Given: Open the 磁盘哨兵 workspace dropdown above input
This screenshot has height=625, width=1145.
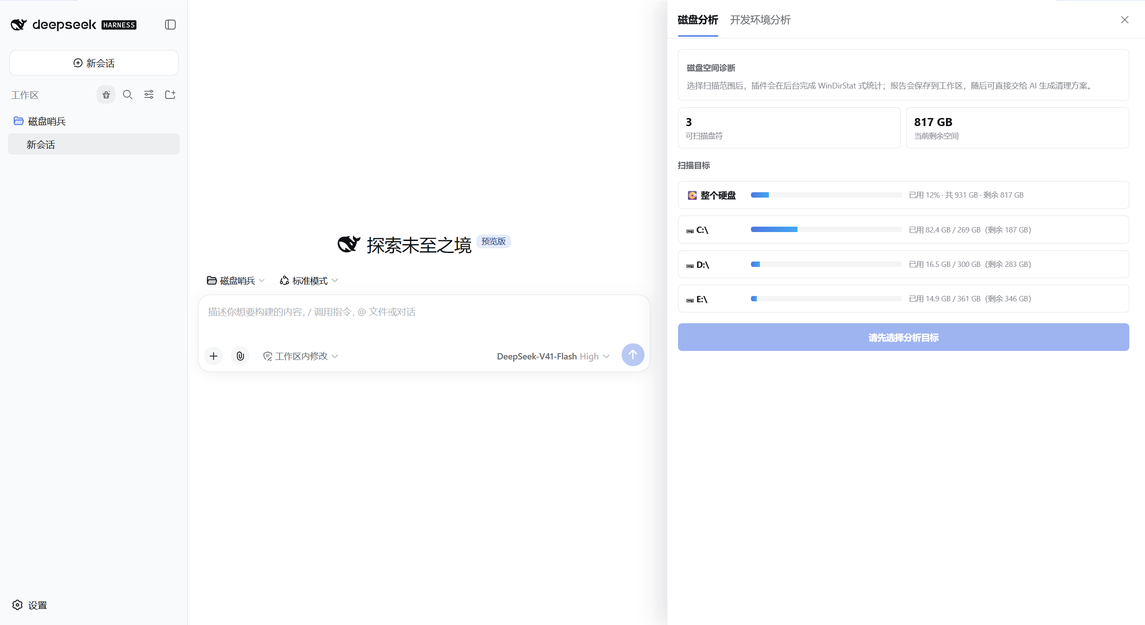Looking at the screenshot, I should tap(236, 280).
